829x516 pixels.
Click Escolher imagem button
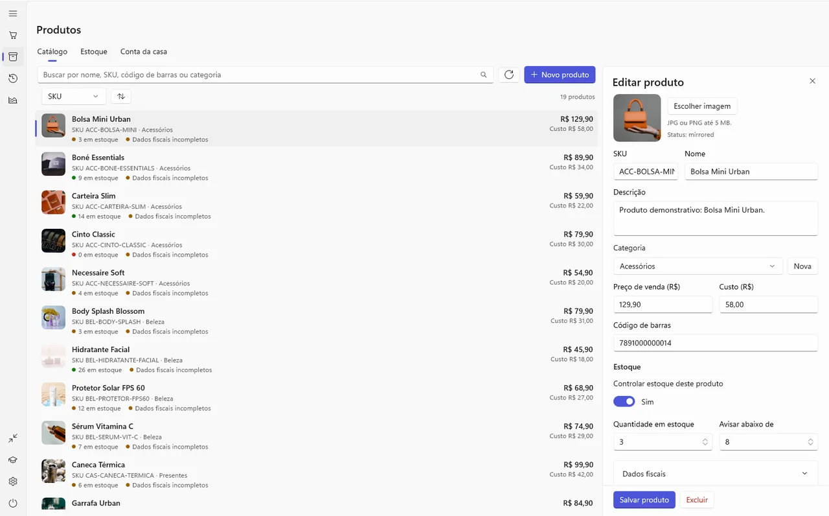(x=702, y=106)
